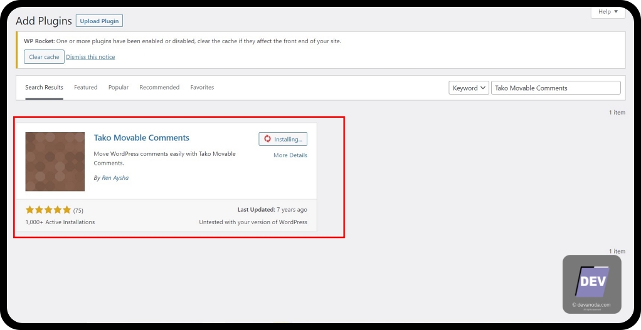The image size is (641, 330).
Task: Clear the WP Rocket cache
Action: (44, 57)
